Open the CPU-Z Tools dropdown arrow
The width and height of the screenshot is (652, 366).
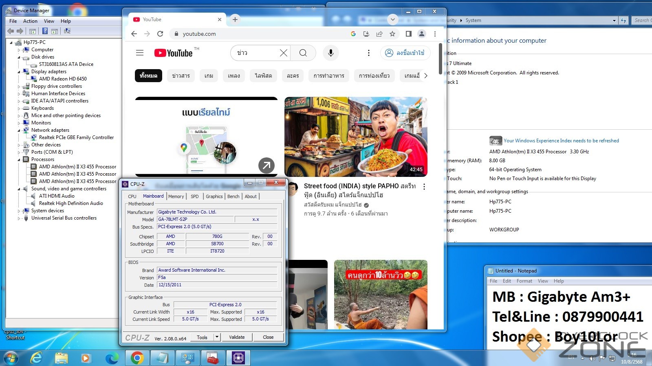(x=217, y=337)
